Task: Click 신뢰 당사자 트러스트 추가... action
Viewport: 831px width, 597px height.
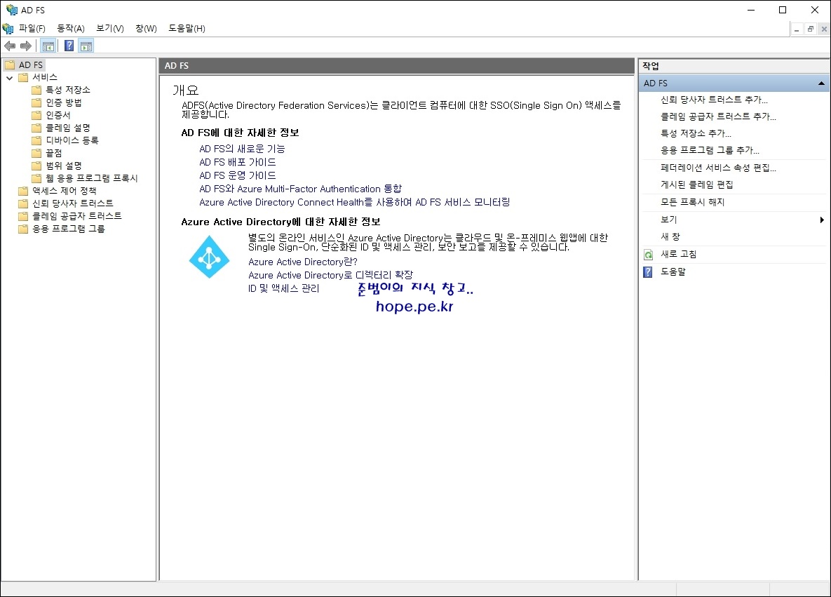Action: pos(714,100)
